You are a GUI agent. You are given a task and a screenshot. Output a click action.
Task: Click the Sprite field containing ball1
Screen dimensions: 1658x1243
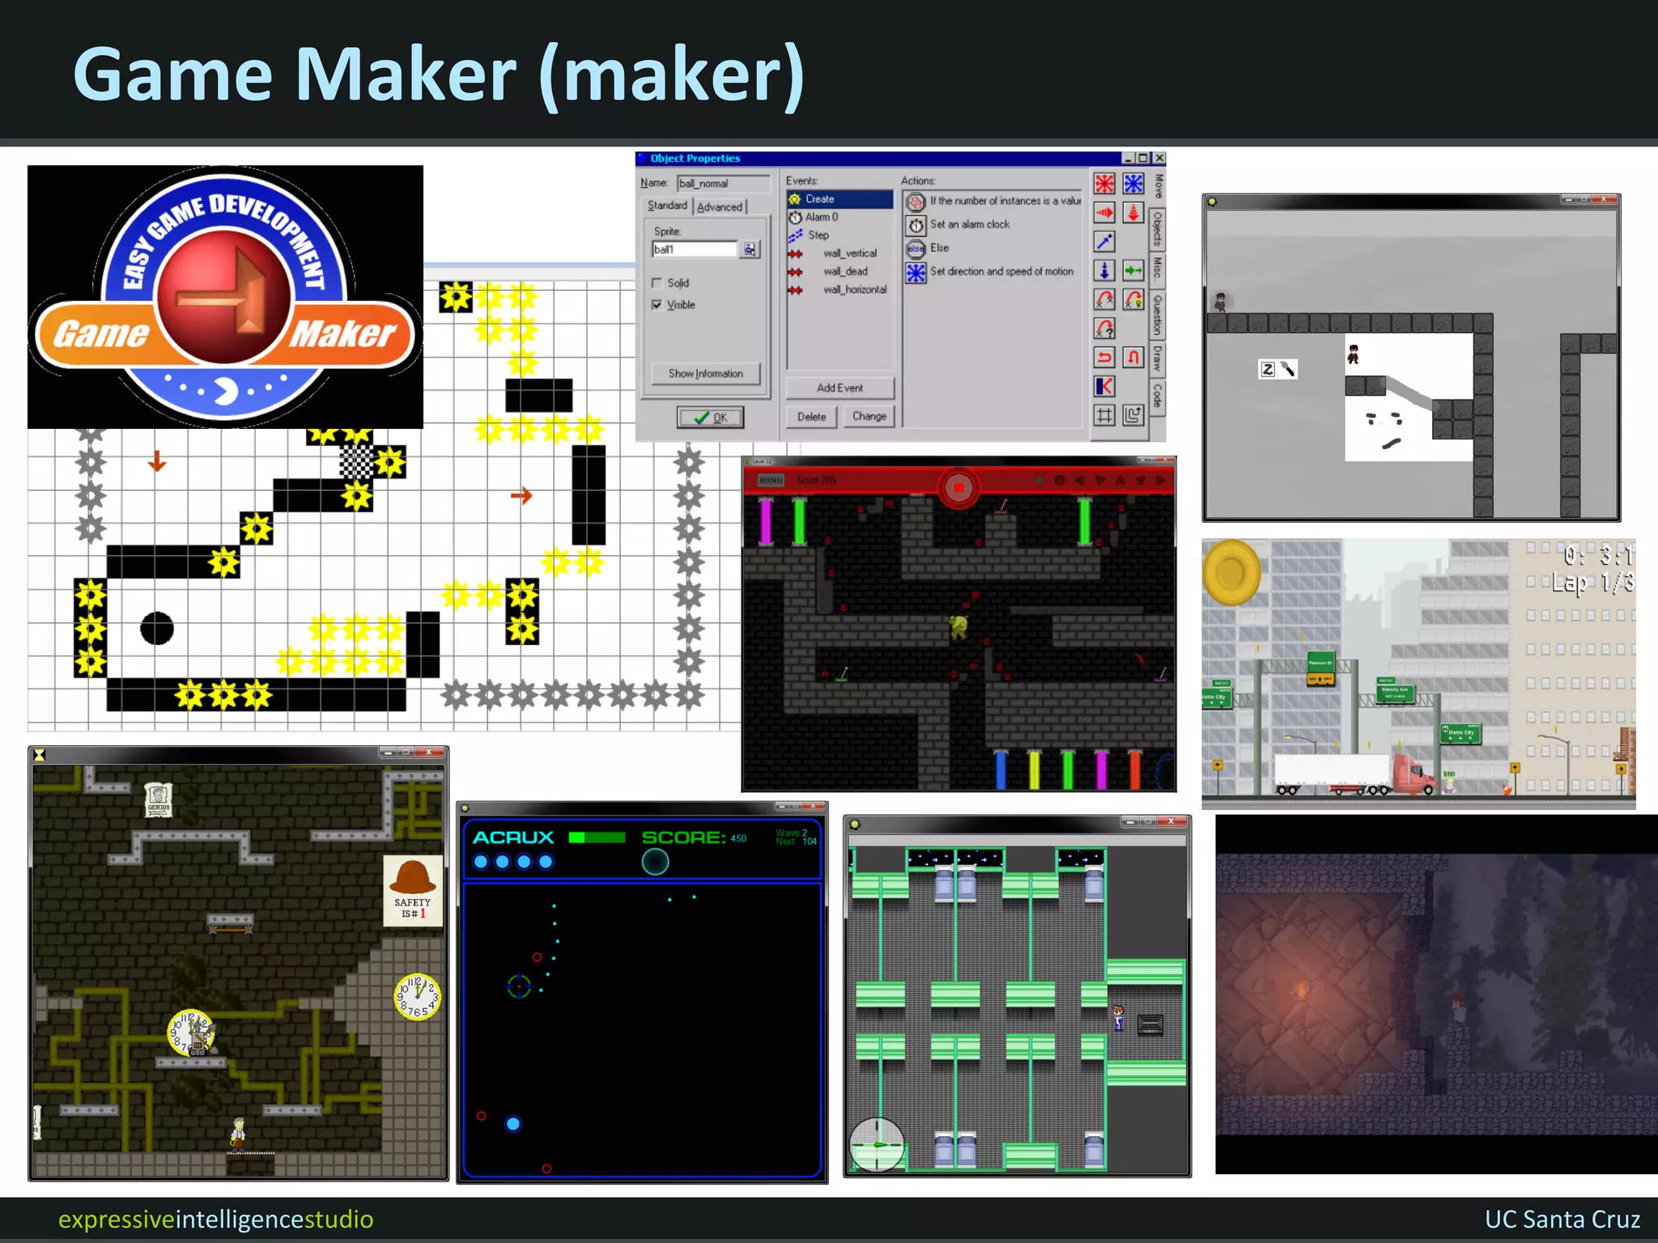point(695,249)
